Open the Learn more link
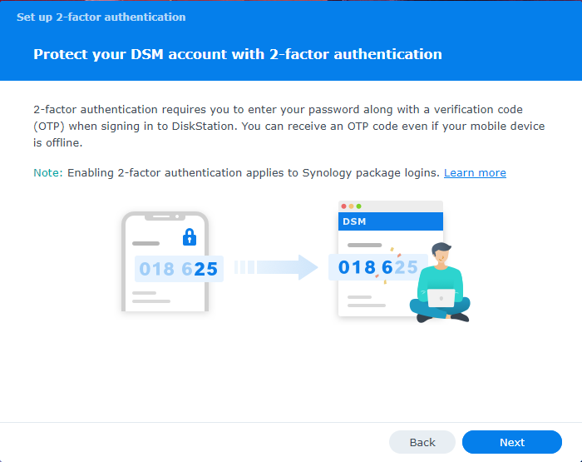This screenshot has height=462, width=582. pyautogui.click(x=475, y=173)
